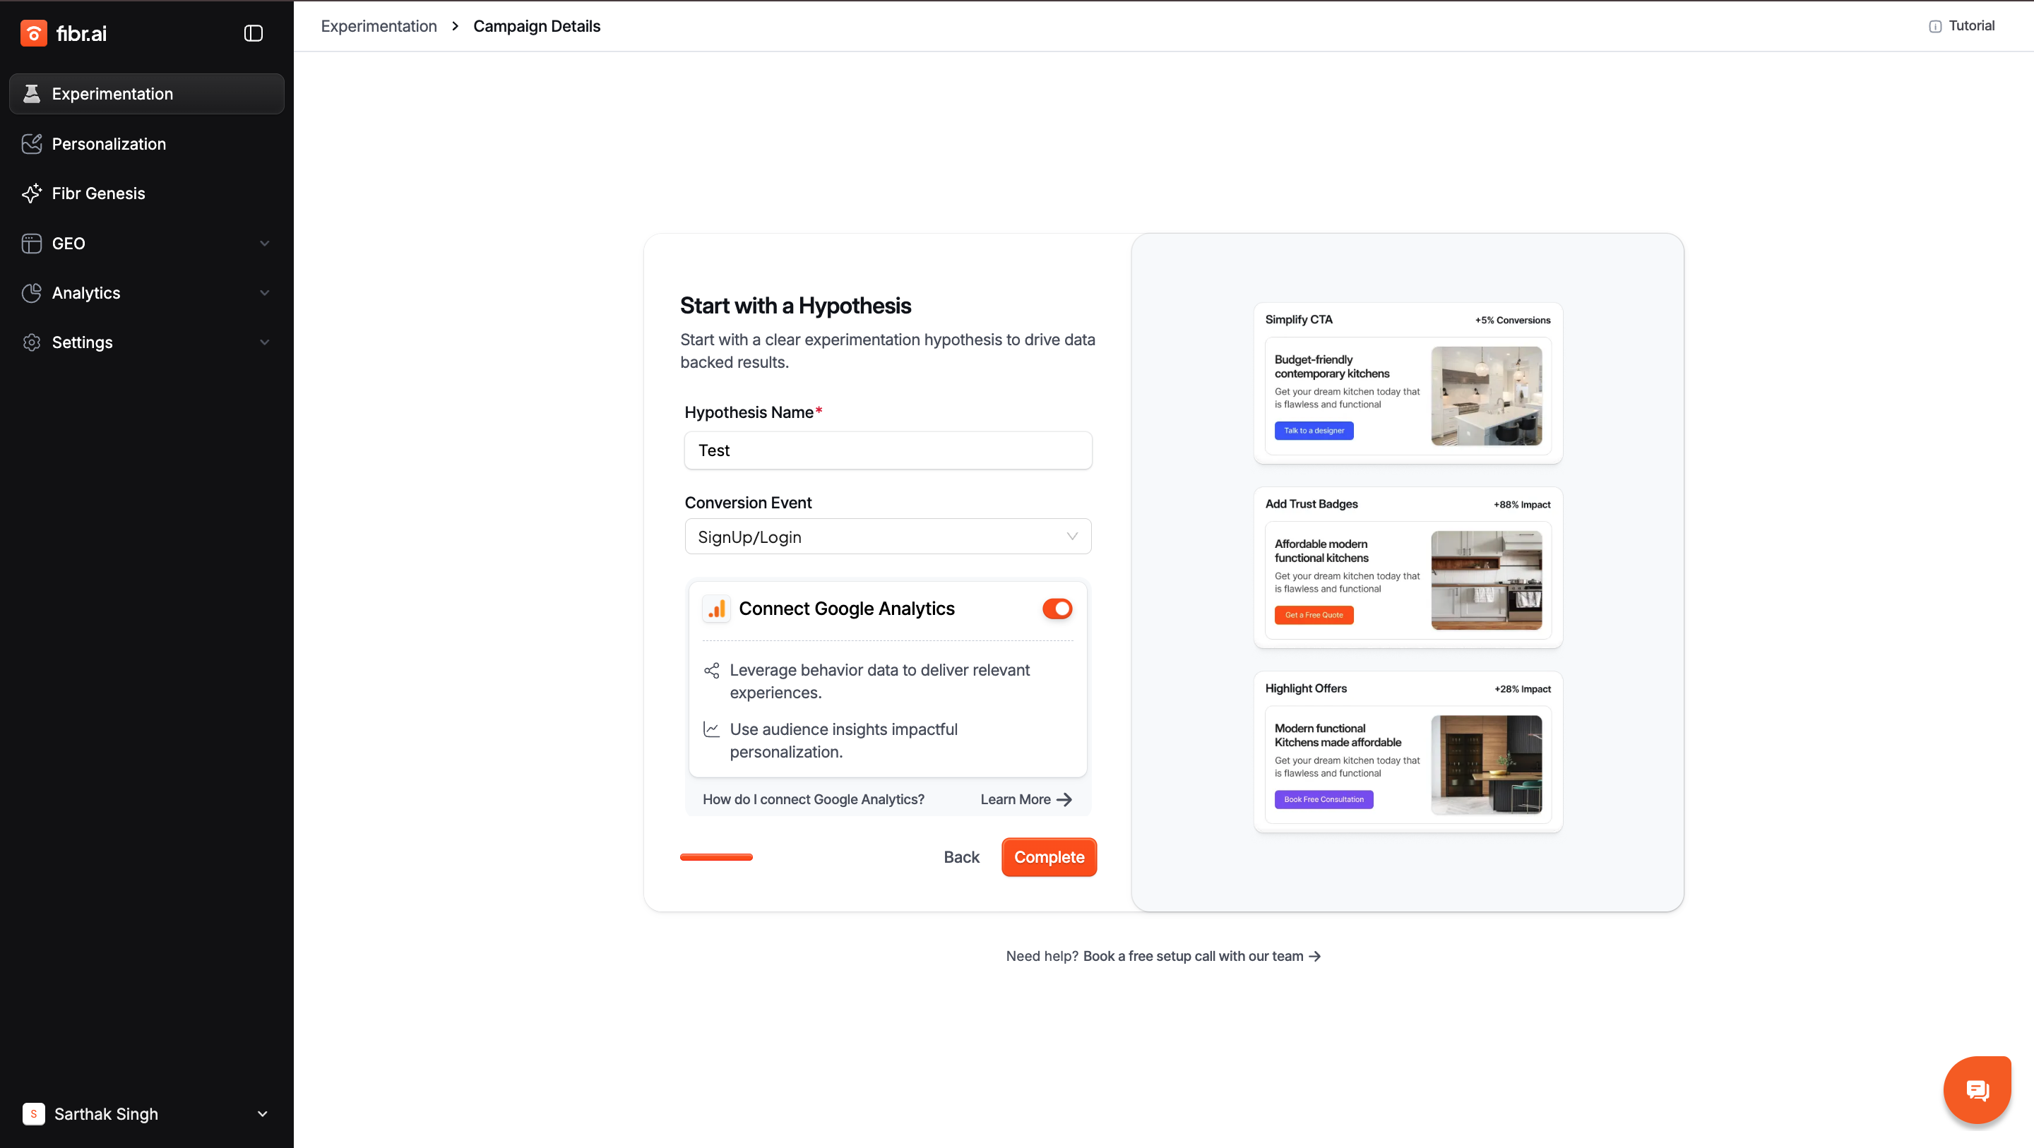The image size is (2034, 1148).
Task: Click the Google Analytics bar chart icon
Action: pos(716,609)
